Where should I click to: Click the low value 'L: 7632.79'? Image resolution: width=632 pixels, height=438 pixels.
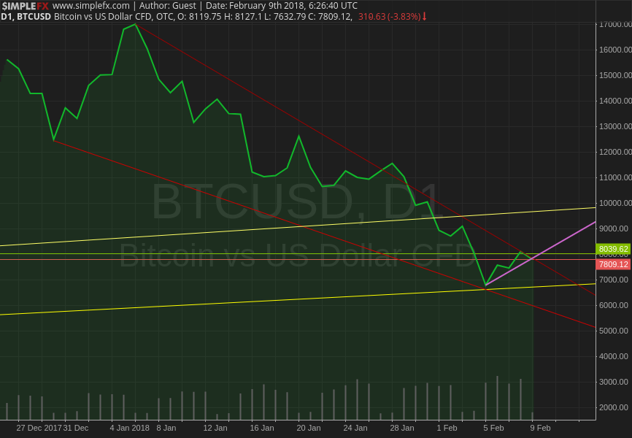(x=285, y=17)
